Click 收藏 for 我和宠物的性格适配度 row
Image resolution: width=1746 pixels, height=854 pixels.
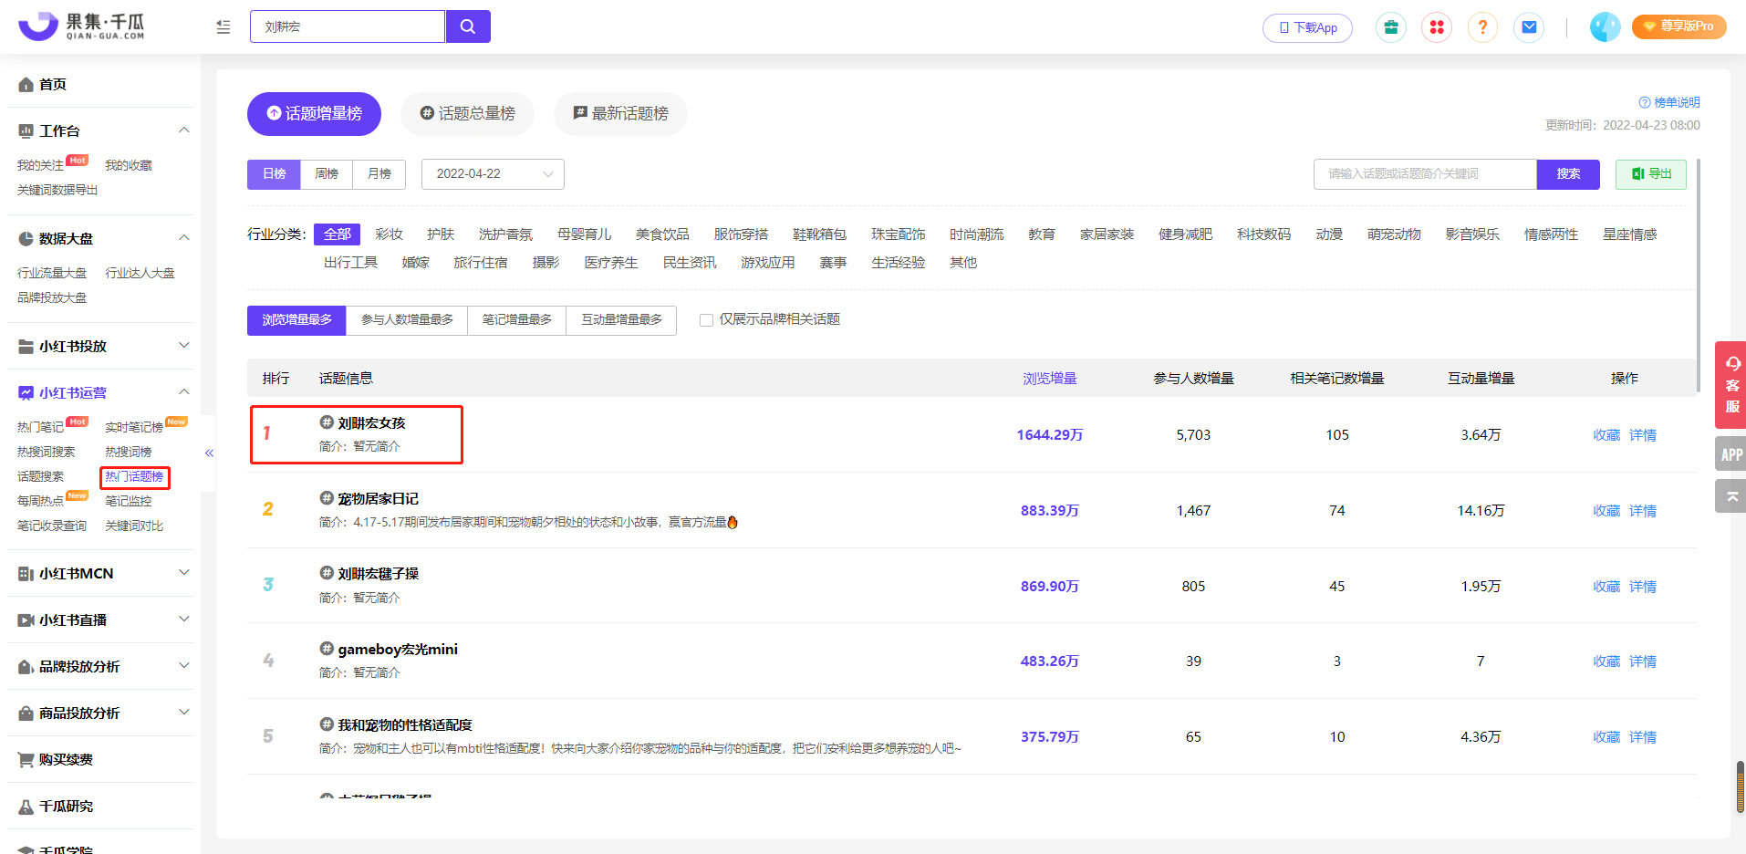[x=1606, y=737]
